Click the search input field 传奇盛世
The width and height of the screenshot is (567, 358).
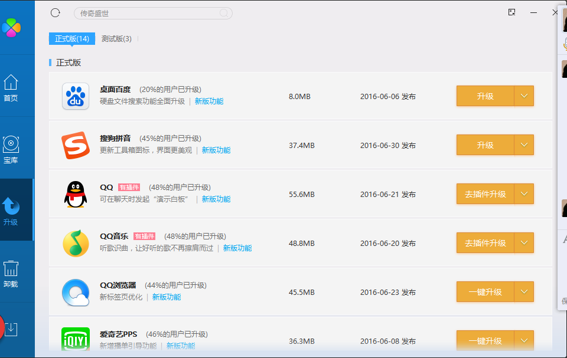pyautogui.click(x=153, y=14)
